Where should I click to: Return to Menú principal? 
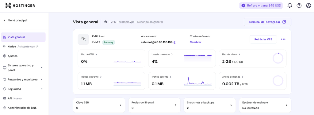click(15, 20)
